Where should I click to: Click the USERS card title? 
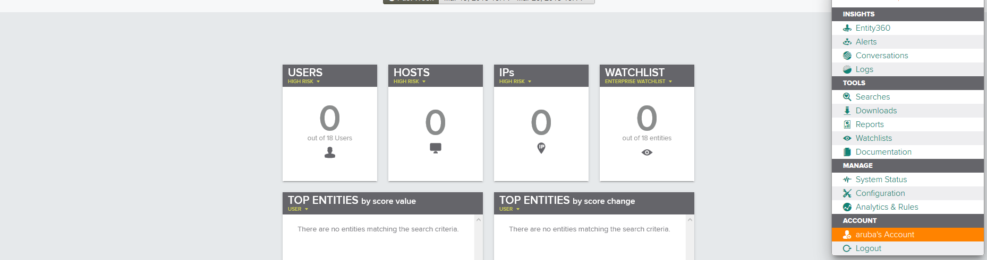pyautogui.click(x=305, y=73)
